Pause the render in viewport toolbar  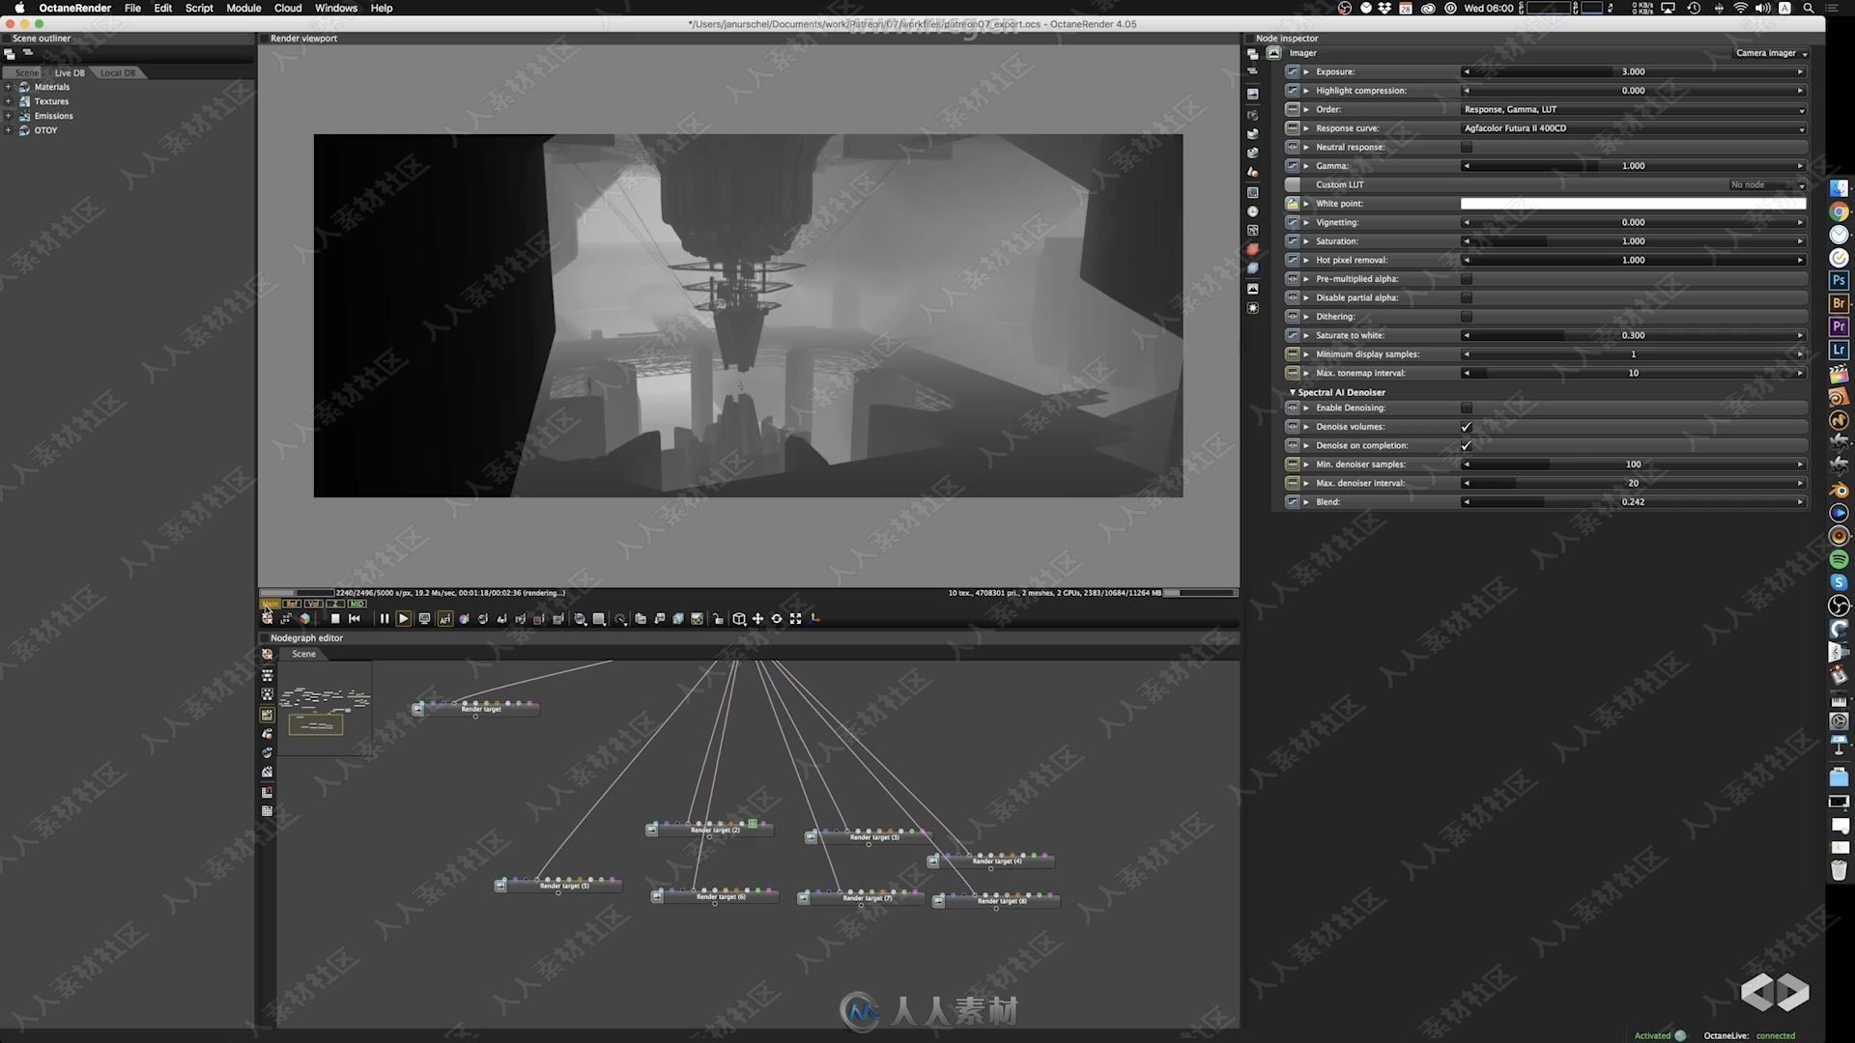tap(385, 619)
